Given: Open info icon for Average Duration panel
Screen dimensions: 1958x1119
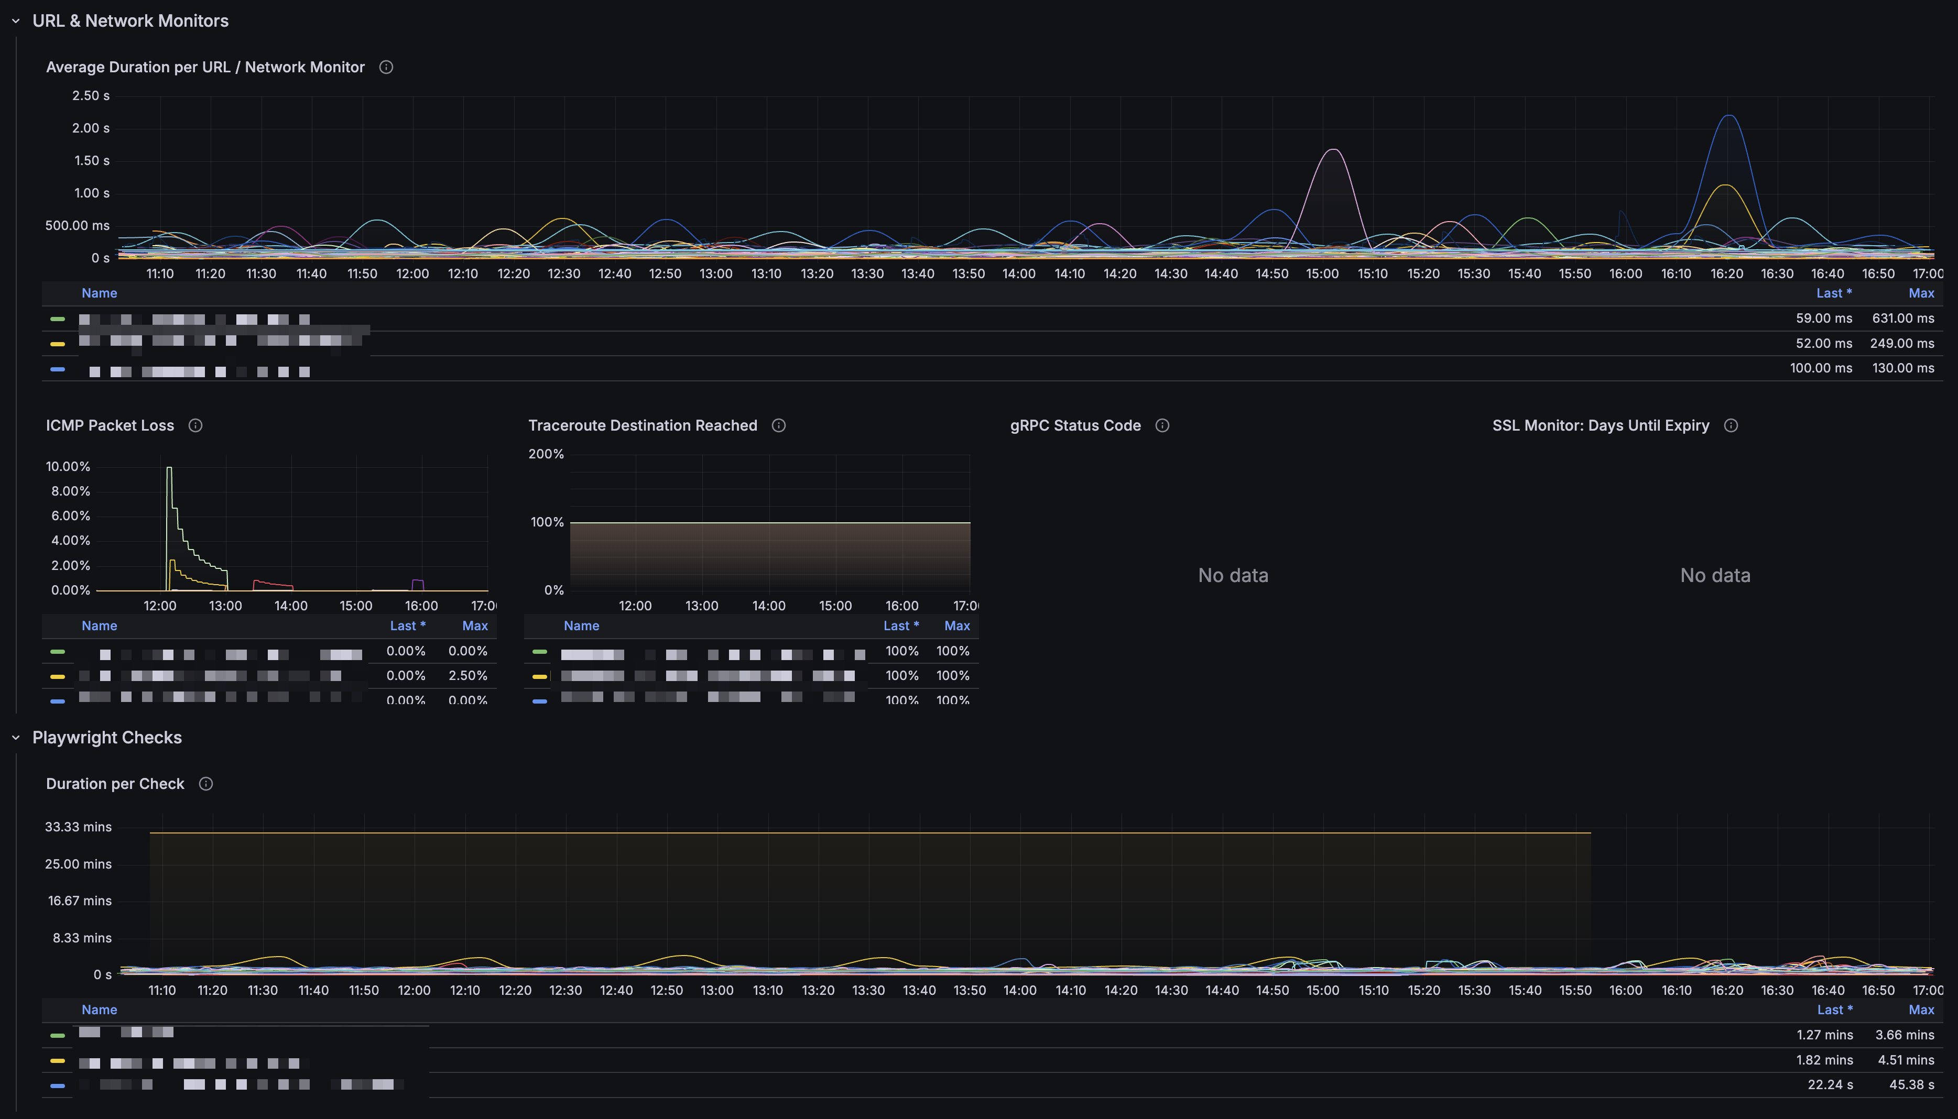Looking at the screenshot, I should 387,68.
